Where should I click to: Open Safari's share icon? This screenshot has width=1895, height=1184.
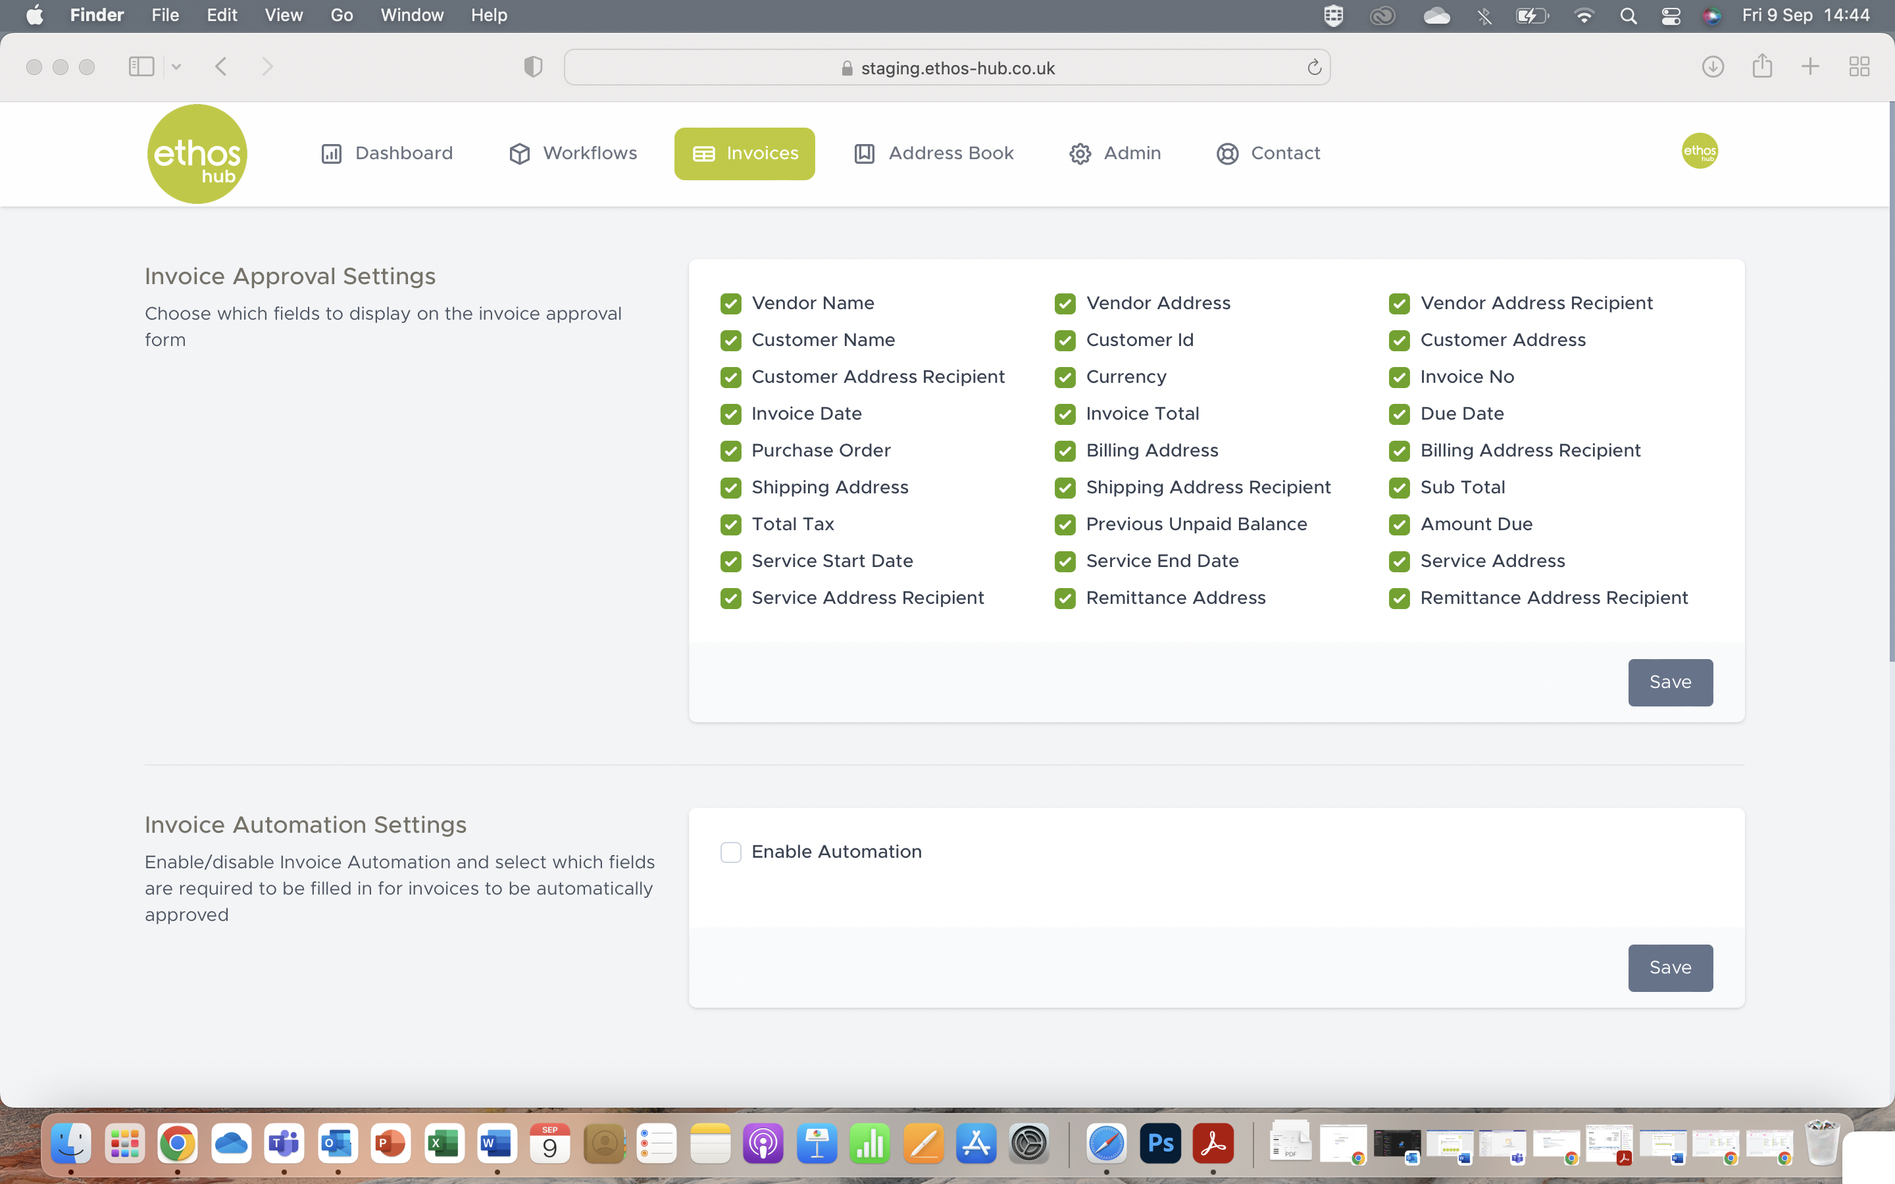[x=1761, y=66]
